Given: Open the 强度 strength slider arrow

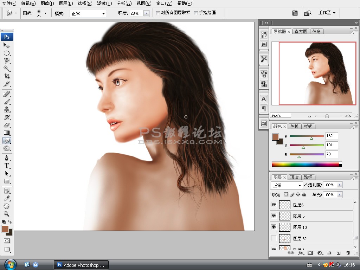Looking at the screenshot, I should (x=146, y=13).
